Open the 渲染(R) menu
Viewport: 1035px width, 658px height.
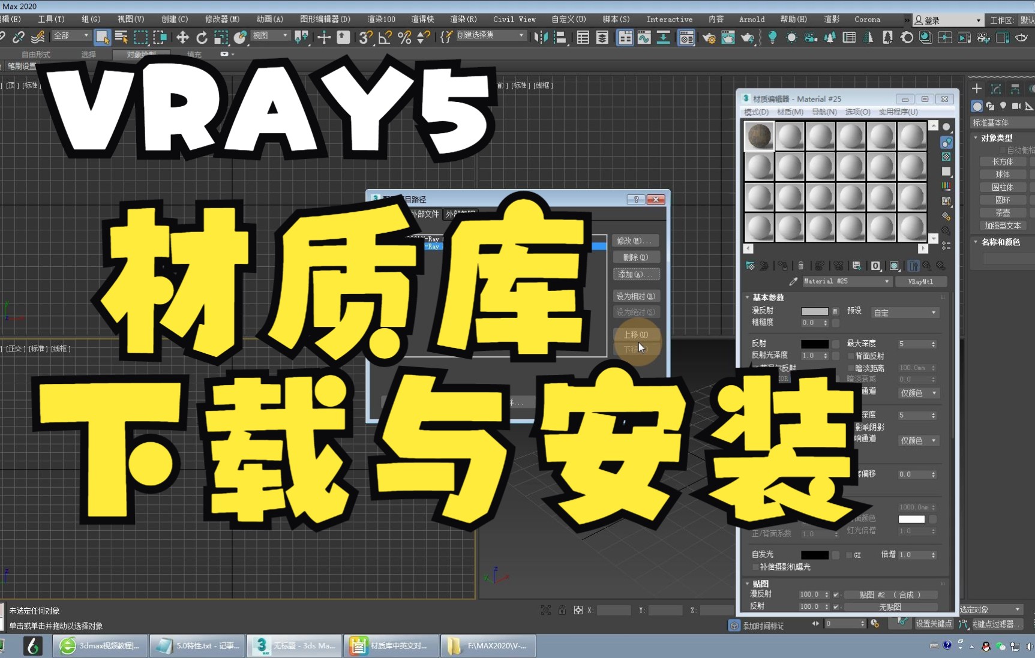(463, 19)
